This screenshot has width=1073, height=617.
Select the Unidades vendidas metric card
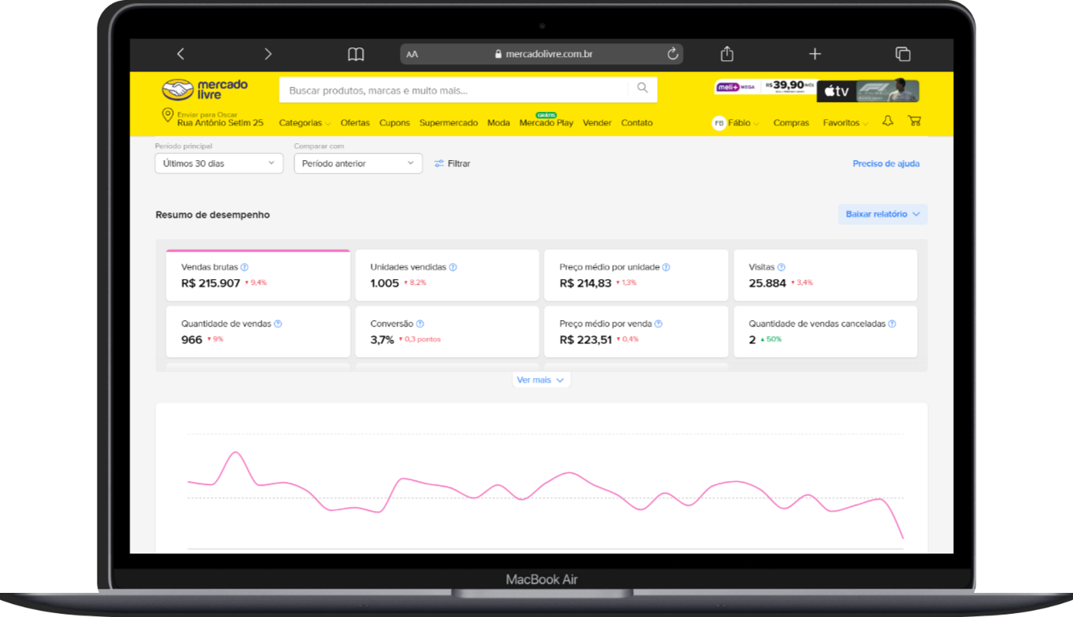(447, 275)
